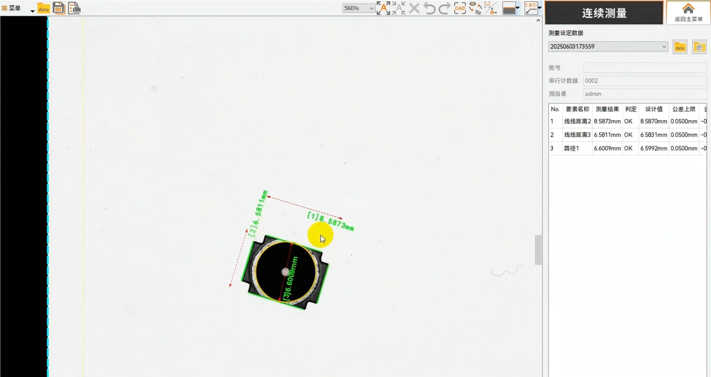Expand the display shading dropdown arrow
This screenshot has width=711, height=377.
tap(517, 8)
